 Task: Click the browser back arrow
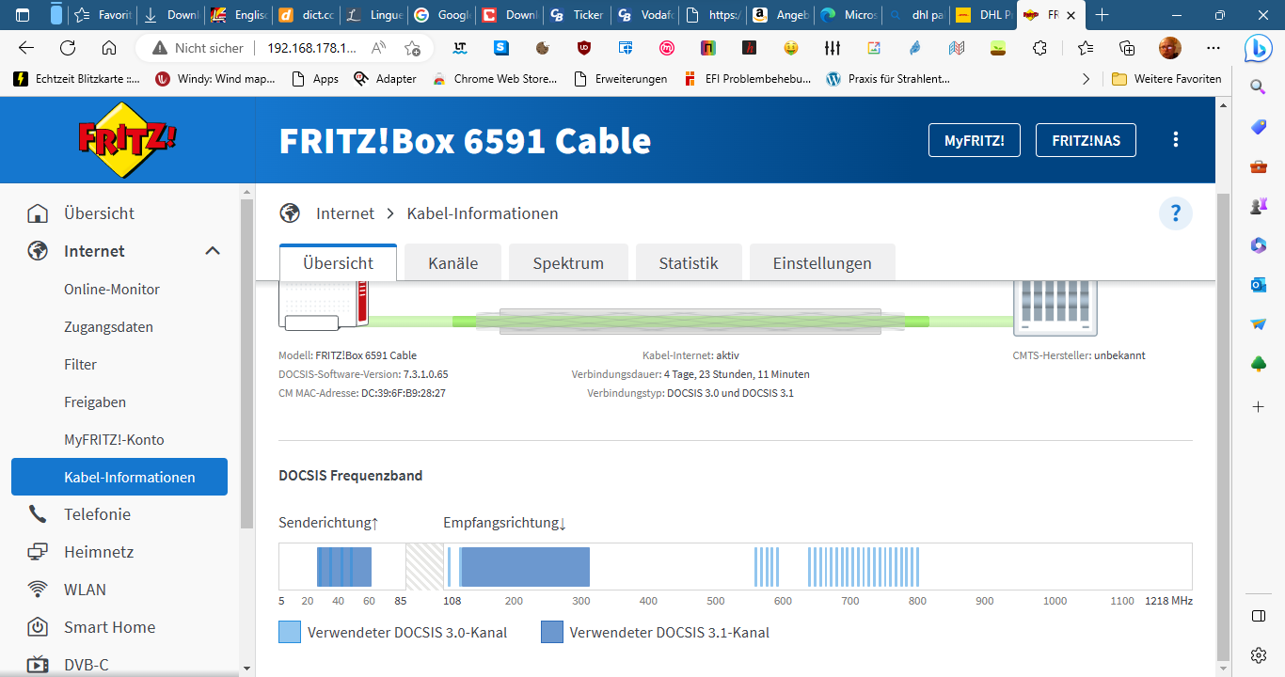26,48
